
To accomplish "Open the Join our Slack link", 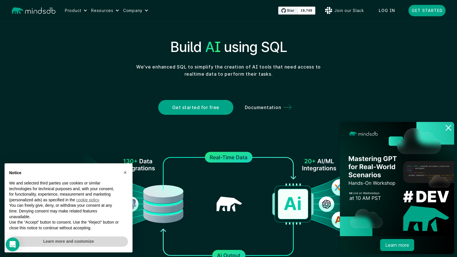I will tap(349, 11).
